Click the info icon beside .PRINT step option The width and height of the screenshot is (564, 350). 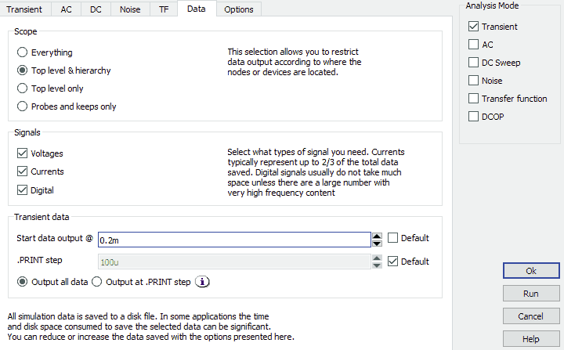202,282
